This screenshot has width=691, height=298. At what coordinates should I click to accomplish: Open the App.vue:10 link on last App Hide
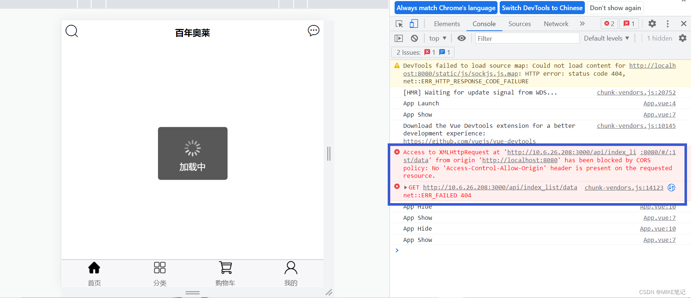tap(658, 229)
